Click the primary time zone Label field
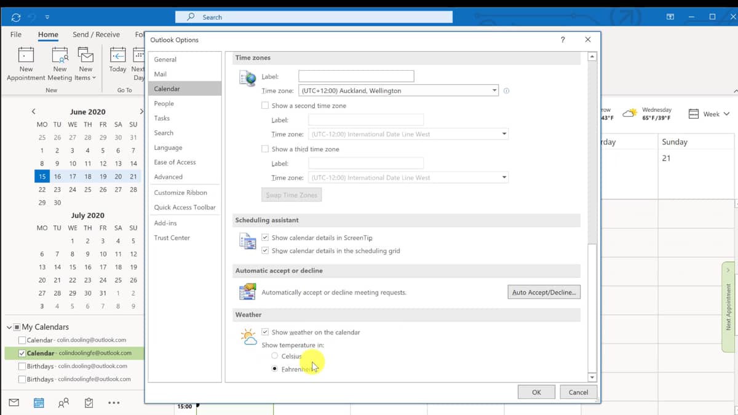 pos(356,76)
